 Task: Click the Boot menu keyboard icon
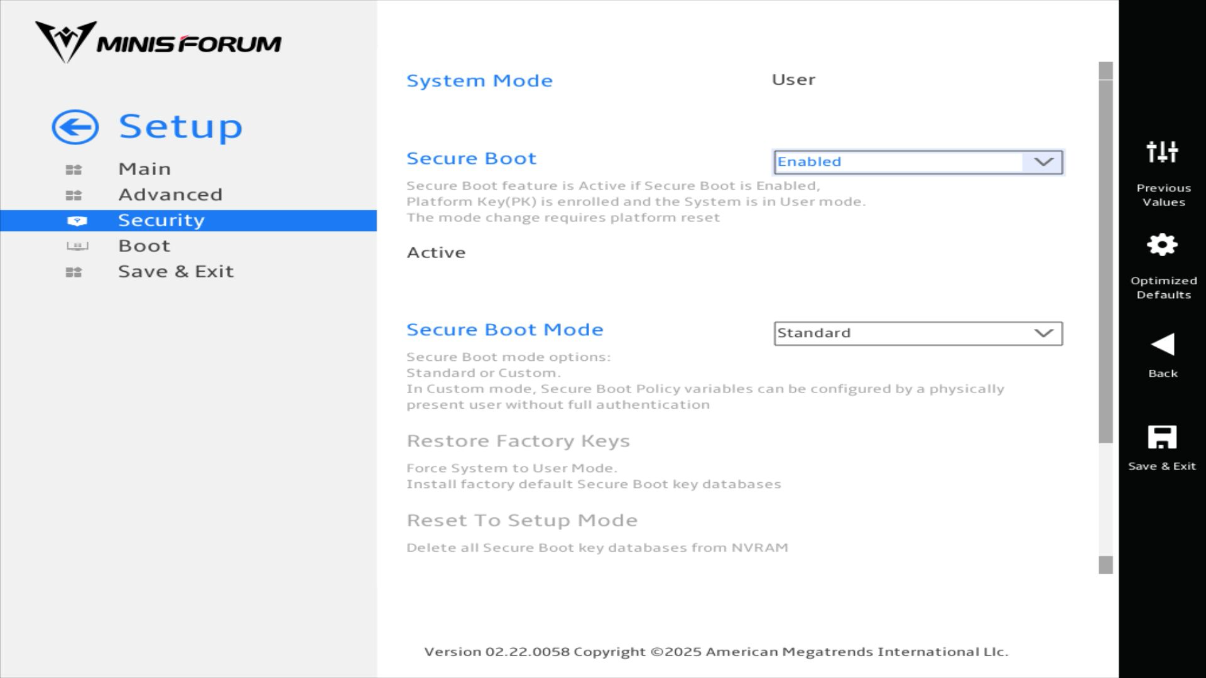(77, 246)
